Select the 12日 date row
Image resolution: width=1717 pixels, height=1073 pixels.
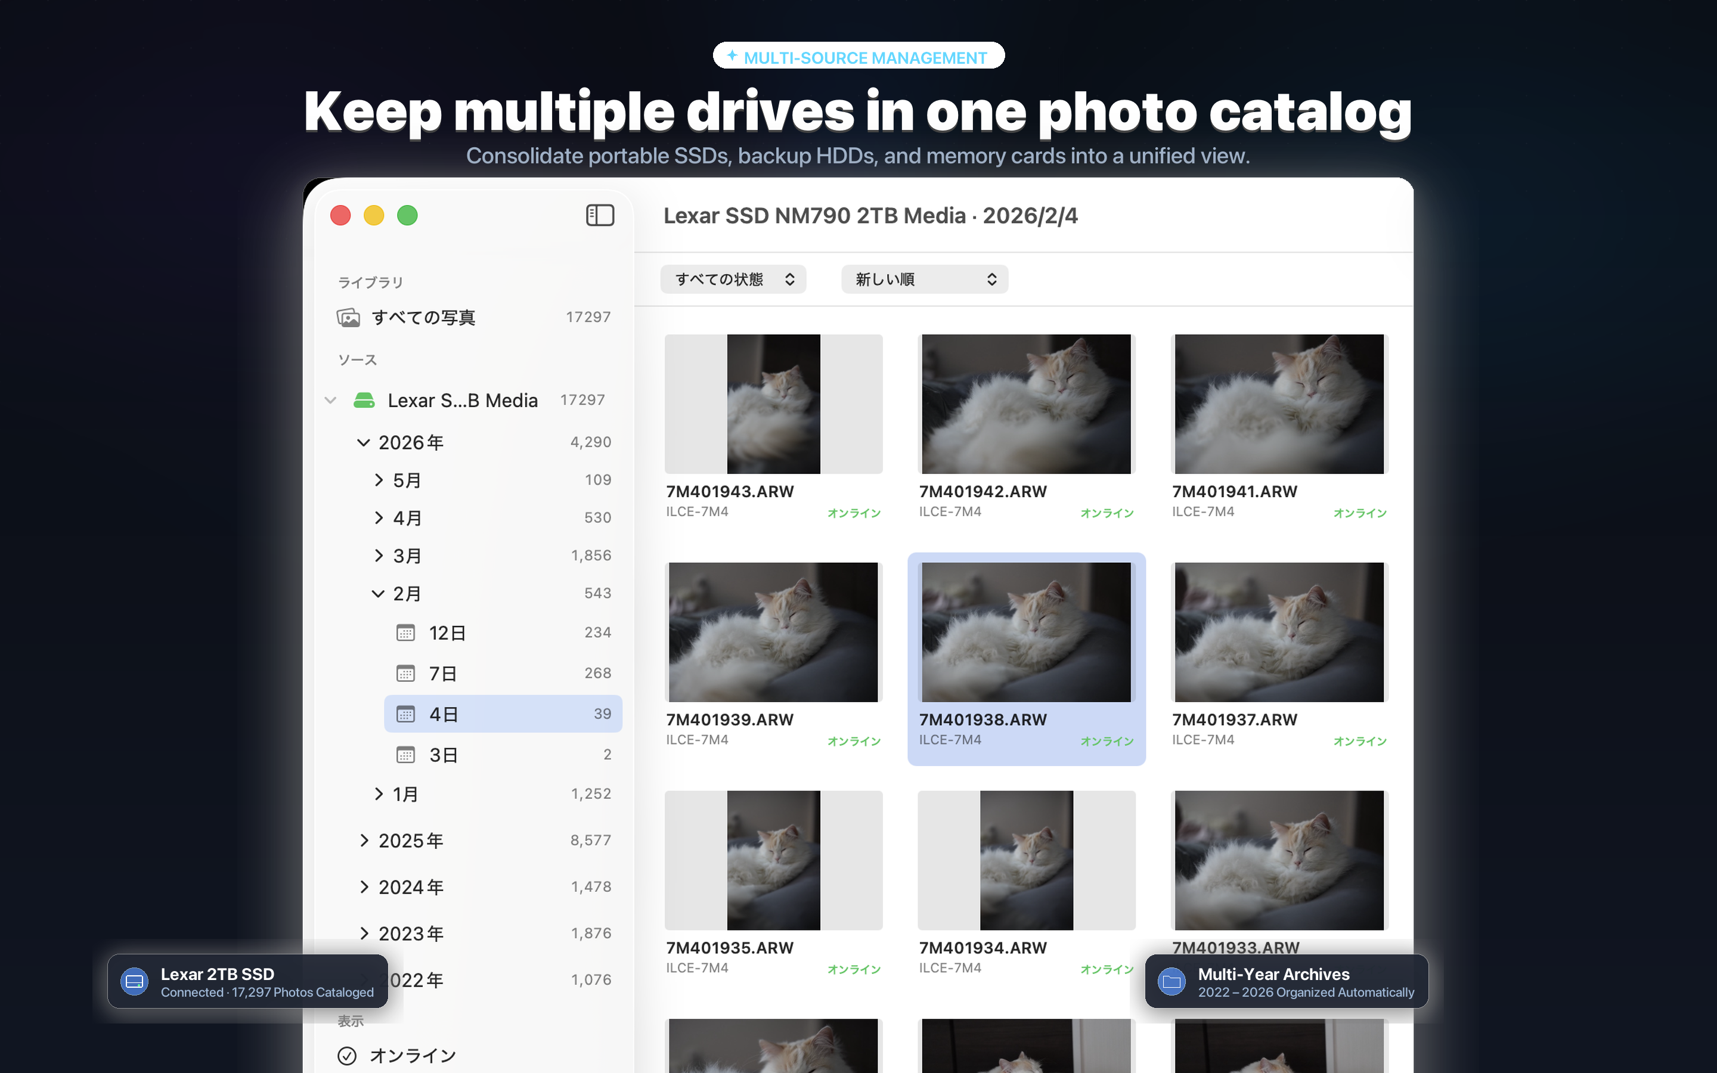(503, 632)
